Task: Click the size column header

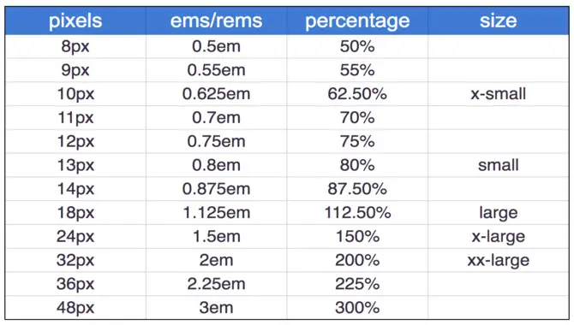Action: (499, 21)
